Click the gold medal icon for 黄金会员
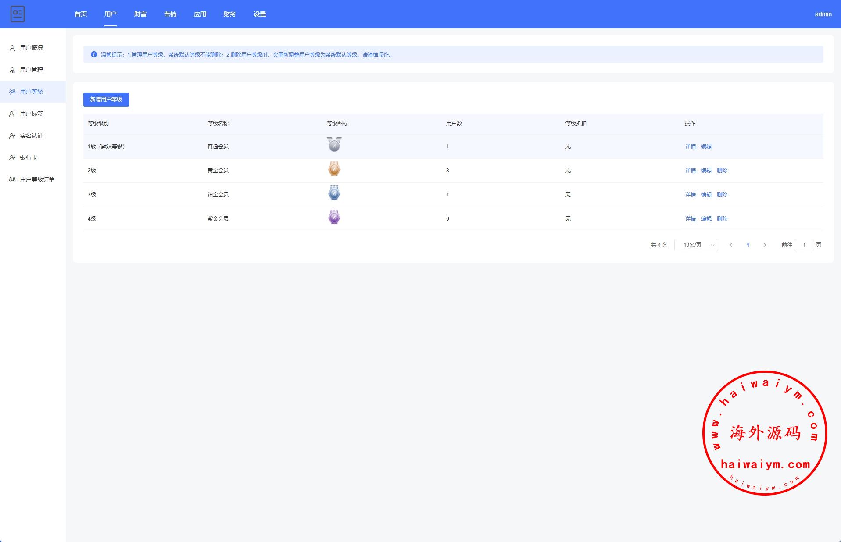 click(x=334, y=169)
